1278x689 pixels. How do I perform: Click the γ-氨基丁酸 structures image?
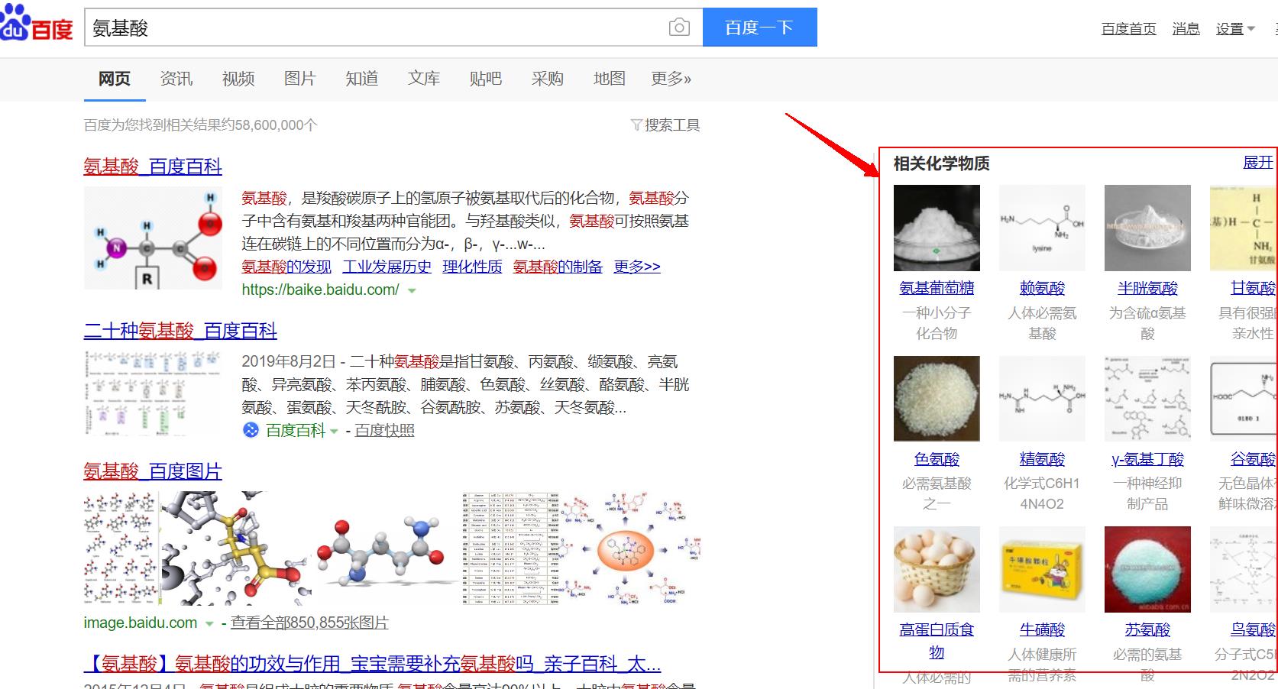[1147, 399]
